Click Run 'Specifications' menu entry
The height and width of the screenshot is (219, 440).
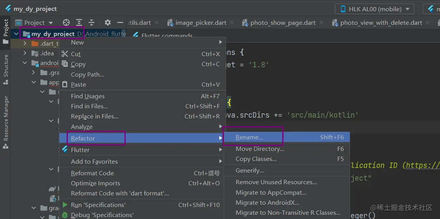98,205
